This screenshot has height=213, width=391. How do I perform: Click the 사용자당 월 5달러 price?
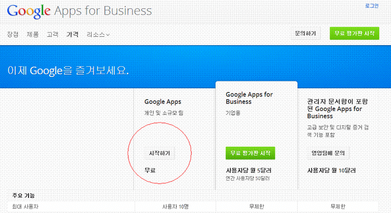click(249, 171)
